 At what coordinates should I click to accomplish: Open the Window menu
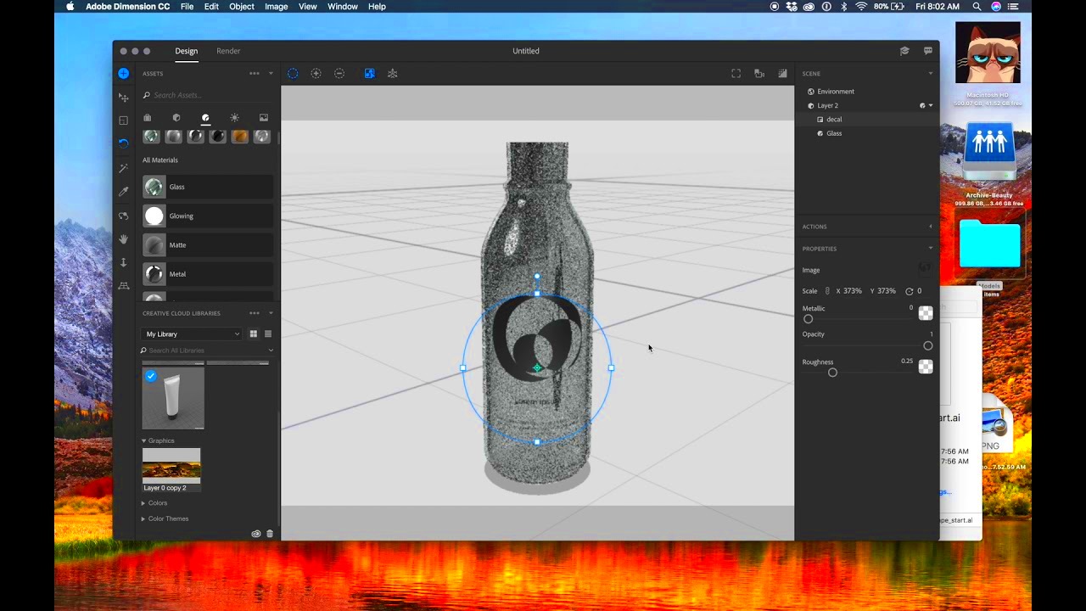[343, 7]
